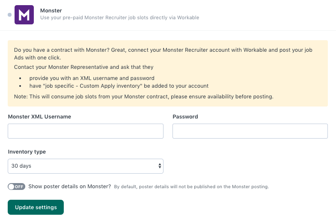Click the grey status dot beside Monster logo

pos(10,15)
